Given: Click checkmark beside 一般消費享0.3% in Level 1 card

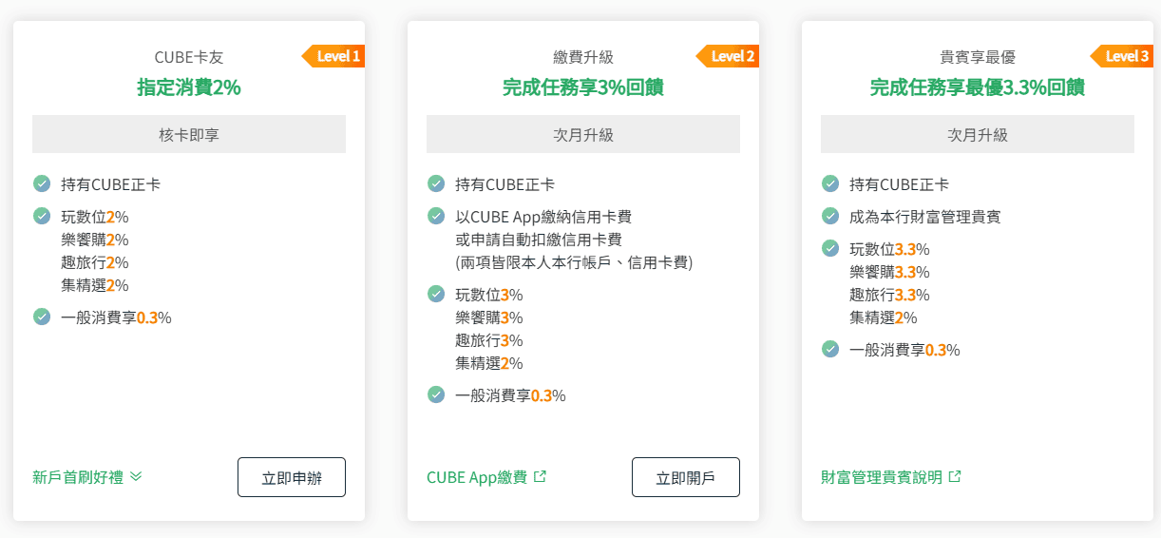Looking at the screenshot, I should 42,317.
